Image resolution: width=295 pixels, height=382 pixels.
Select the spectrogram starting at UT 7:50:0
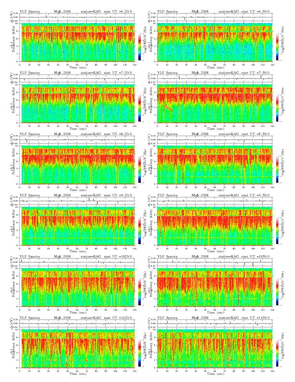215,104
